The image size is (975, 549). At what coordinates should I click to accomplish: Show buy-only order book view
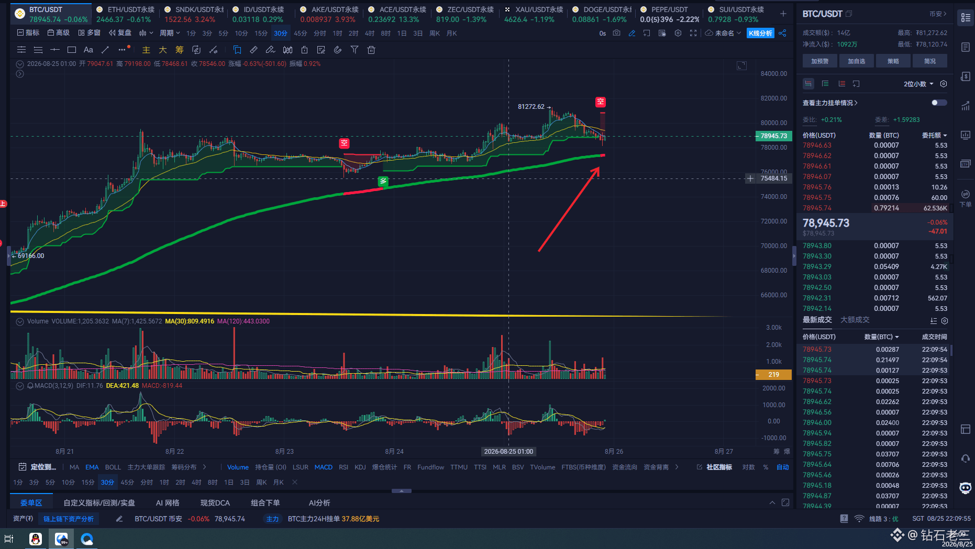tap(825, 84)
